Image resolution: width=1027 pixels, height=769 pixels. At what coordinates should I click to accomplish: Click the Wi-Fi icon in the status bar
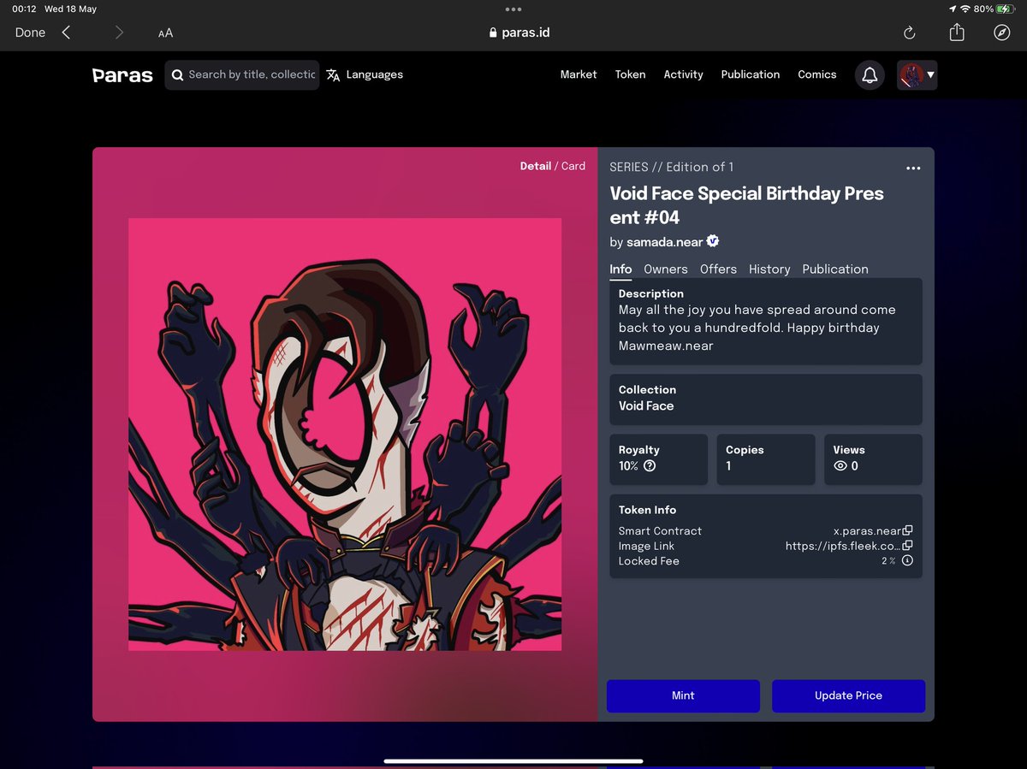click(965, 9)
